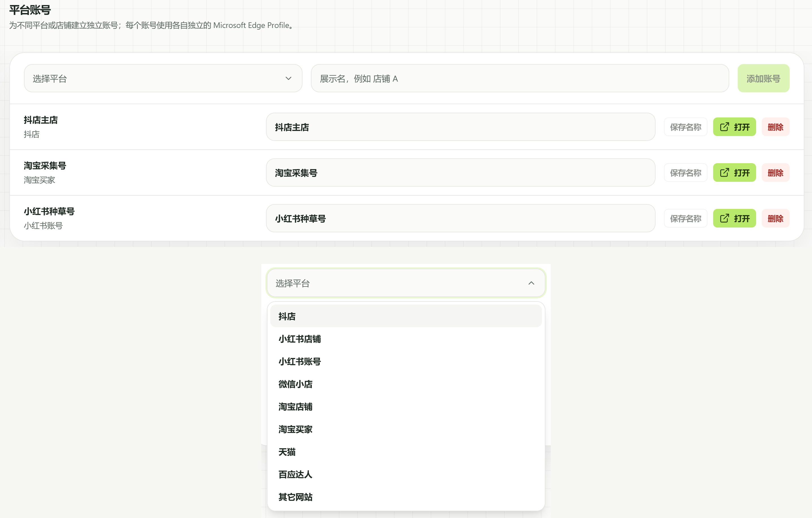Edit the 淘宝采集号 name input field
Viewport: 812px width, 518px height.
coord(461,172)
